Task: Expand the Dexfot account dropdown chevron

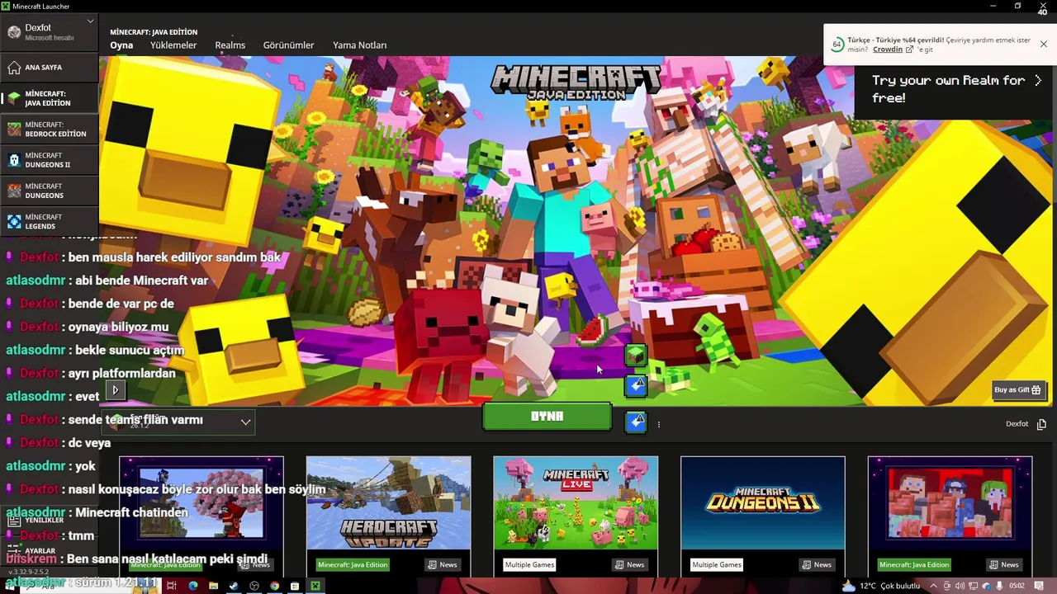Action: 90,21
